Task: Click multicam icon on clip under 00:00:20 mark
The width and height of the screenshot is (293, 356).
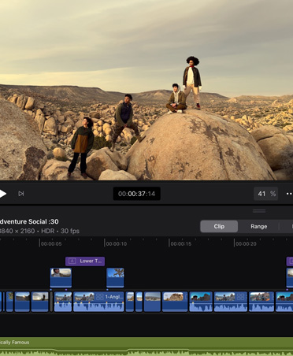Action: (x=241, y=297)
